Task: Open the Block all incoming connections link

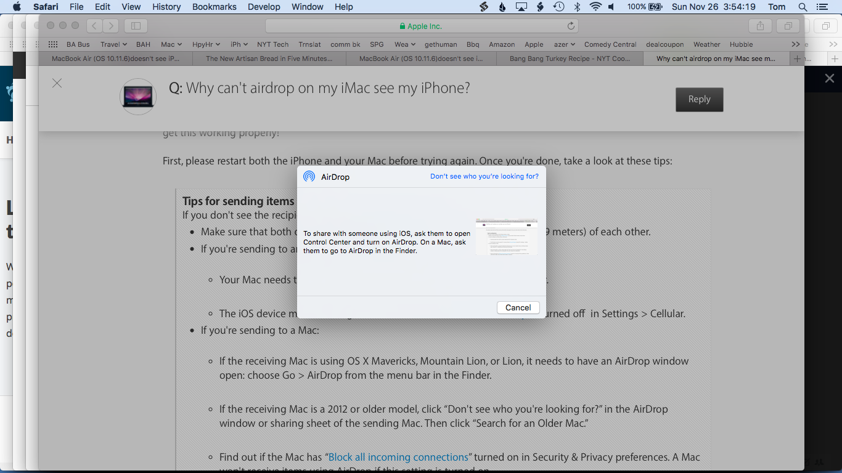Action: click(398, 457)
